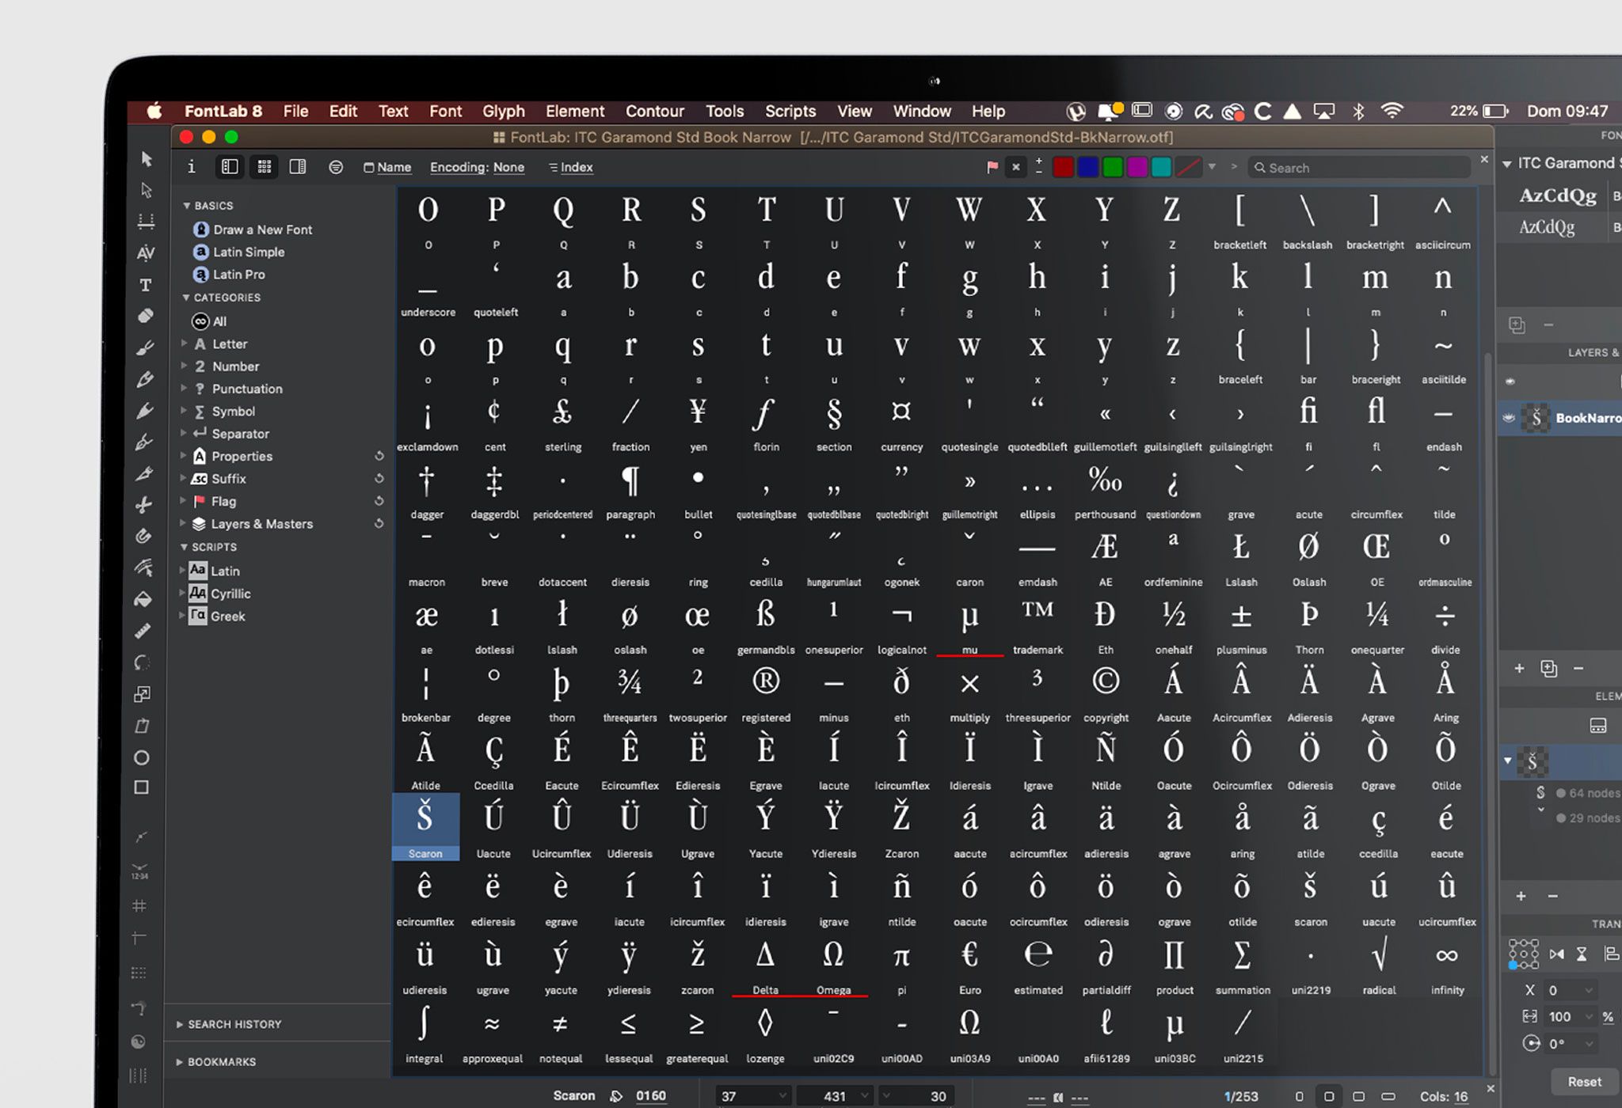The image size is (1622, 1108).
Task: Hide the BookNarrow layer with eye icon
Action: tap(1509, 418)
